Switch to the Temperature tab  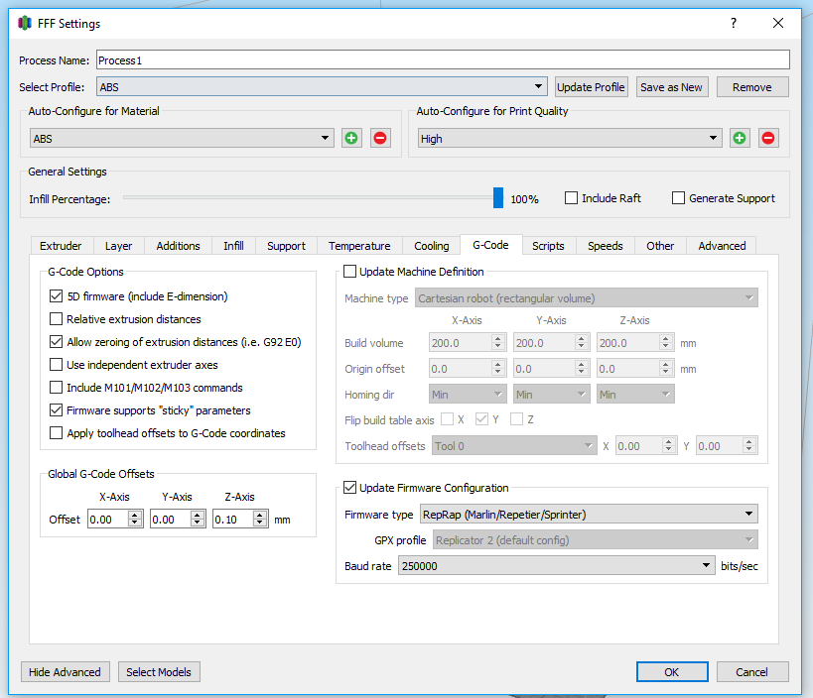pos(359,246)
